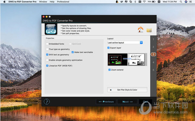Image resolution: width=195 pixels, height=121 pixels.
Task: Go to step 2 in sidebar
Action: tap(153, 47)
